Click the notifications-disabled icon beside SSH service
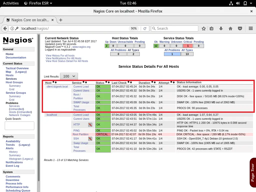This screenshot has width=256, height=192. coord(90,139)
